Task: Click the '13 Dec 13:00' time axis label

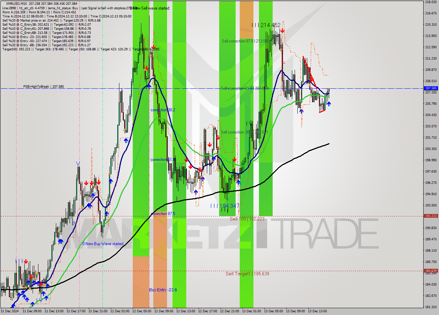Action: tap(317, 311)
